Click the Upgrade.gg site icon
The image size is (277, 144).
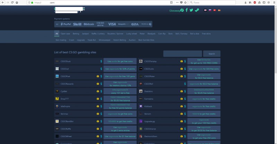(141, 121)
